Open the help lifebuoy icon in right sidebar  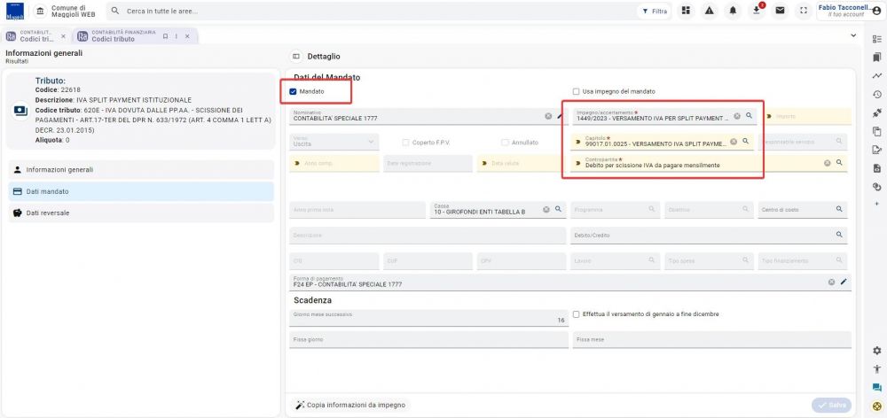coord(877,406)
